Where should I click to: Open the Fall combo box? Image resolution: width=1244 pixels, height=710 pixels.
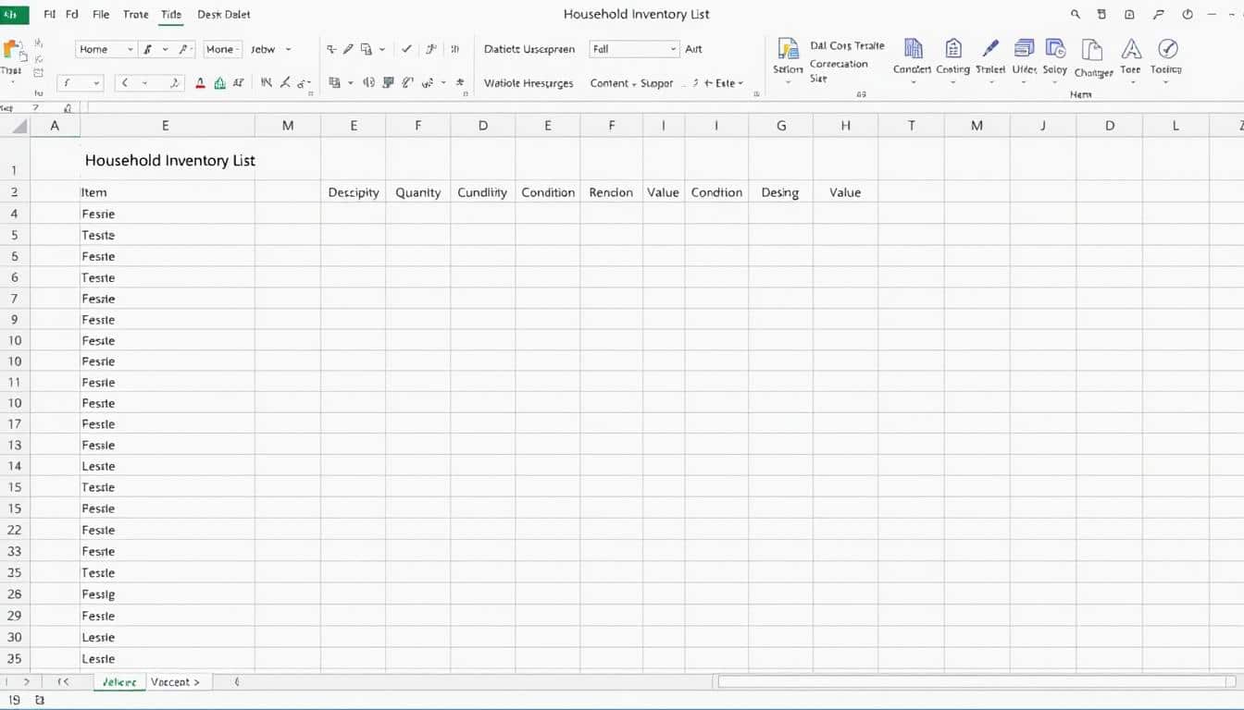tap(634, 49)
